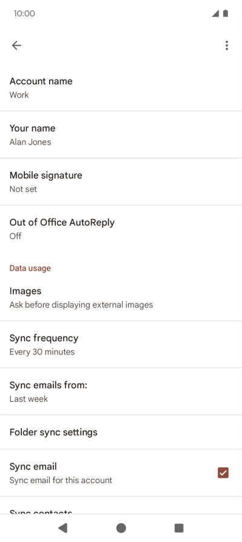The height and width of the screenshot is (542, 242).
Task: Tap the Android home circle button
Action: [121, 527]
